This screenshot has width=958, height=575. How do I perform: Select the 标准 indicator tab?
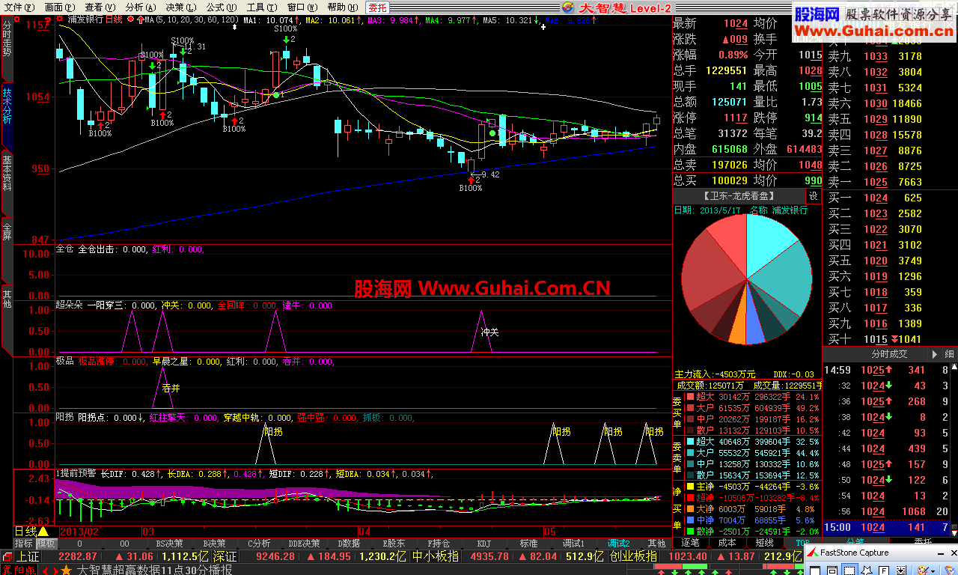(x=528, y=544)
